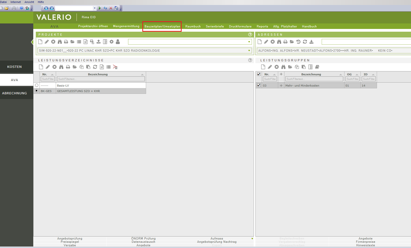411x248 pixels.
Task: Click the settings gear icon in Projekte toolbar
Action: tap(112, 42)
